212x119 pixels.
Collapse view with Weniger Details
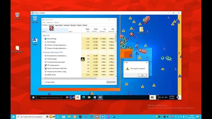coord(49,82)
